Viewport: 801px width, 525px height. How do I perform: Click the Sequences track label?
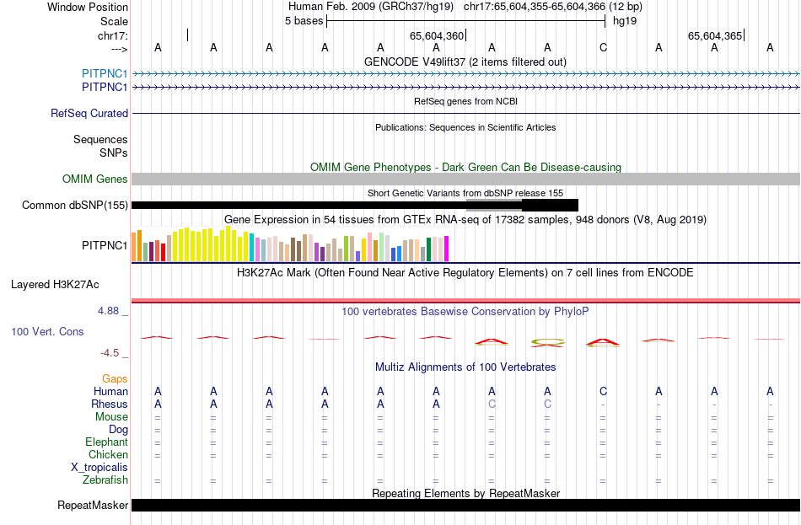(x=100, y=139)
